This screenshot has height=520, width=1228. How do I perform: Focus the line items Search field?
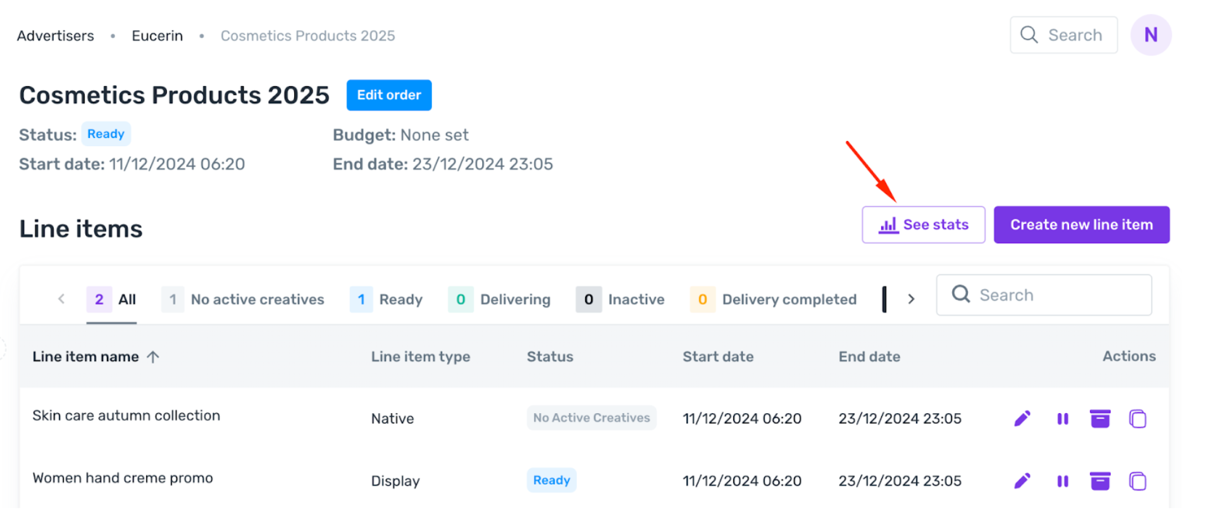[1044, 295]
